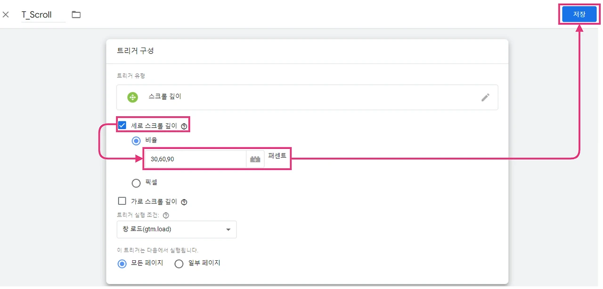The height and width of the screenshot is (289, 603).
Task: Choose 일부 페이지 radio button
Action: (179, 264)
